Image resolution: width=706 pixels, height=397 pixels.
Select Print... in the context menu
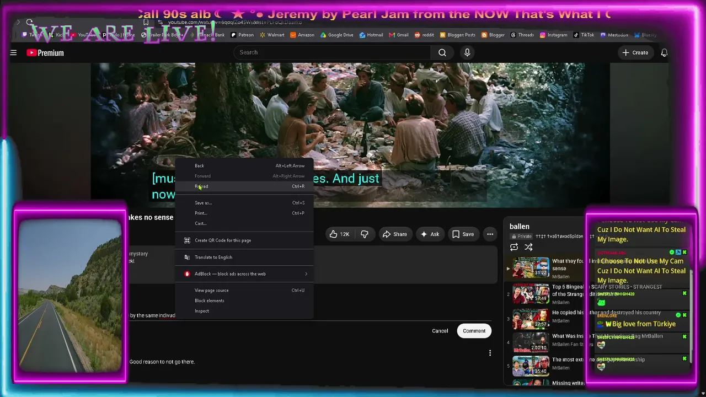(244, 213)
